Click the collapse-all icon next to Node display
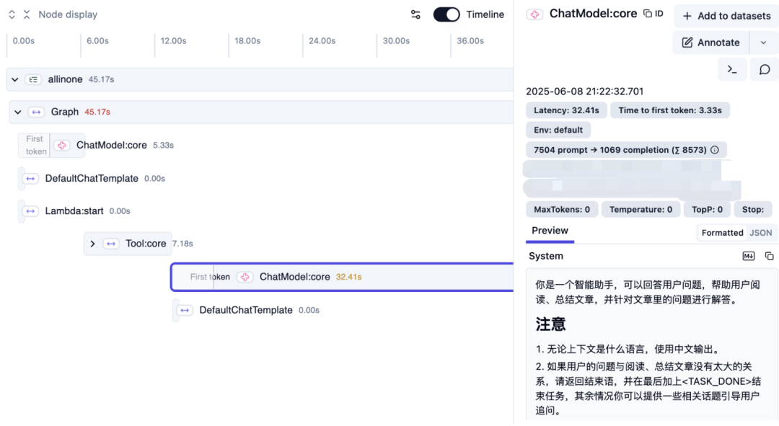This screenshot has height=426, width=779. 25,14
